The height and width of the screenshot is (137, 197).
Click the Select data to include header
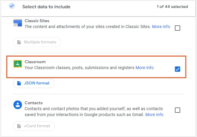point(46,6)
